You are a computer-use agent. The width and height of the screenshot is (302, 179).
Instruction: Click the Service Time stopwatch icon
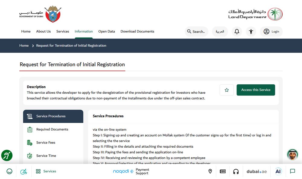30,156
